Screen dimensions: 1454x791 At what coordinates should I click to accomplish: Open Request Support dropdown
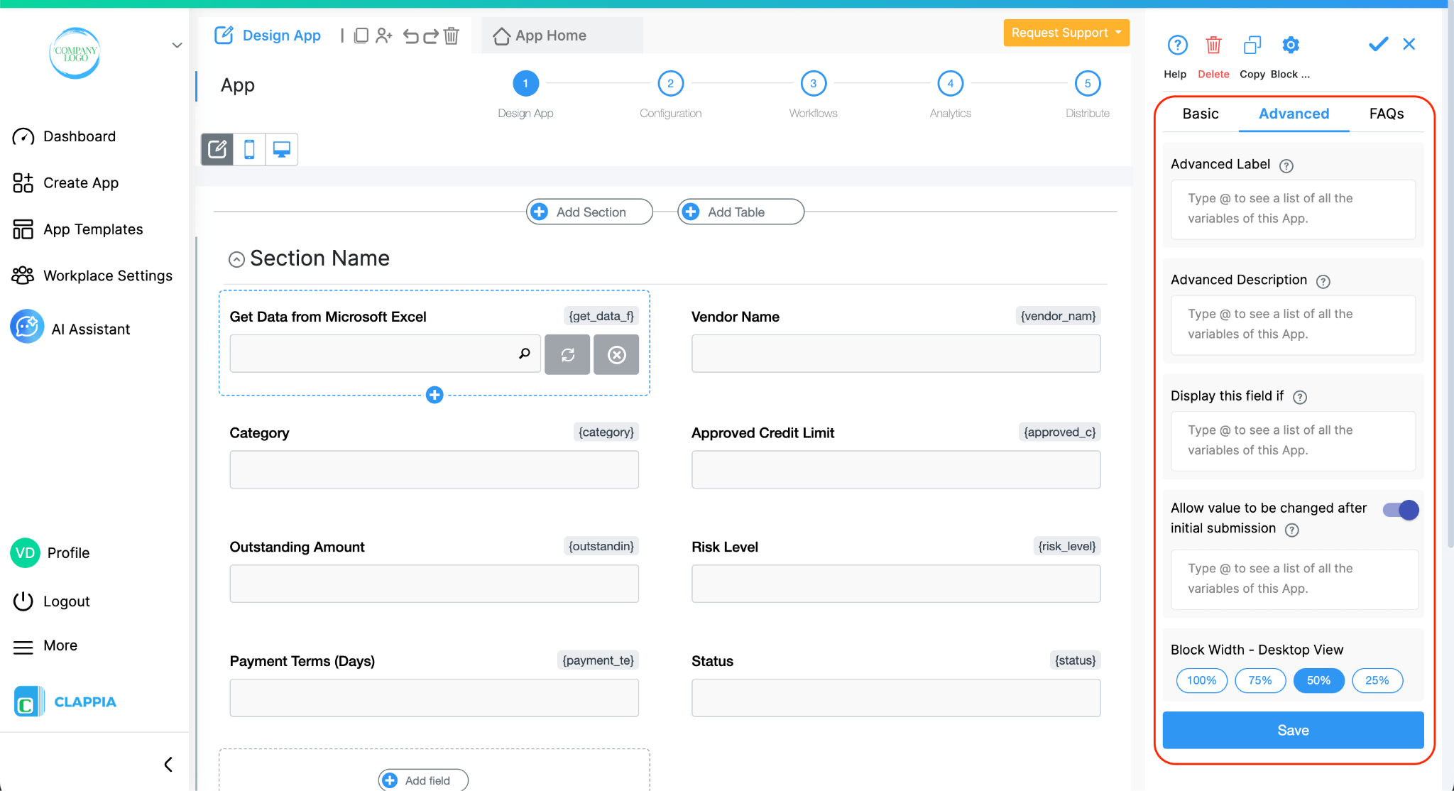tap(1066, 33)
